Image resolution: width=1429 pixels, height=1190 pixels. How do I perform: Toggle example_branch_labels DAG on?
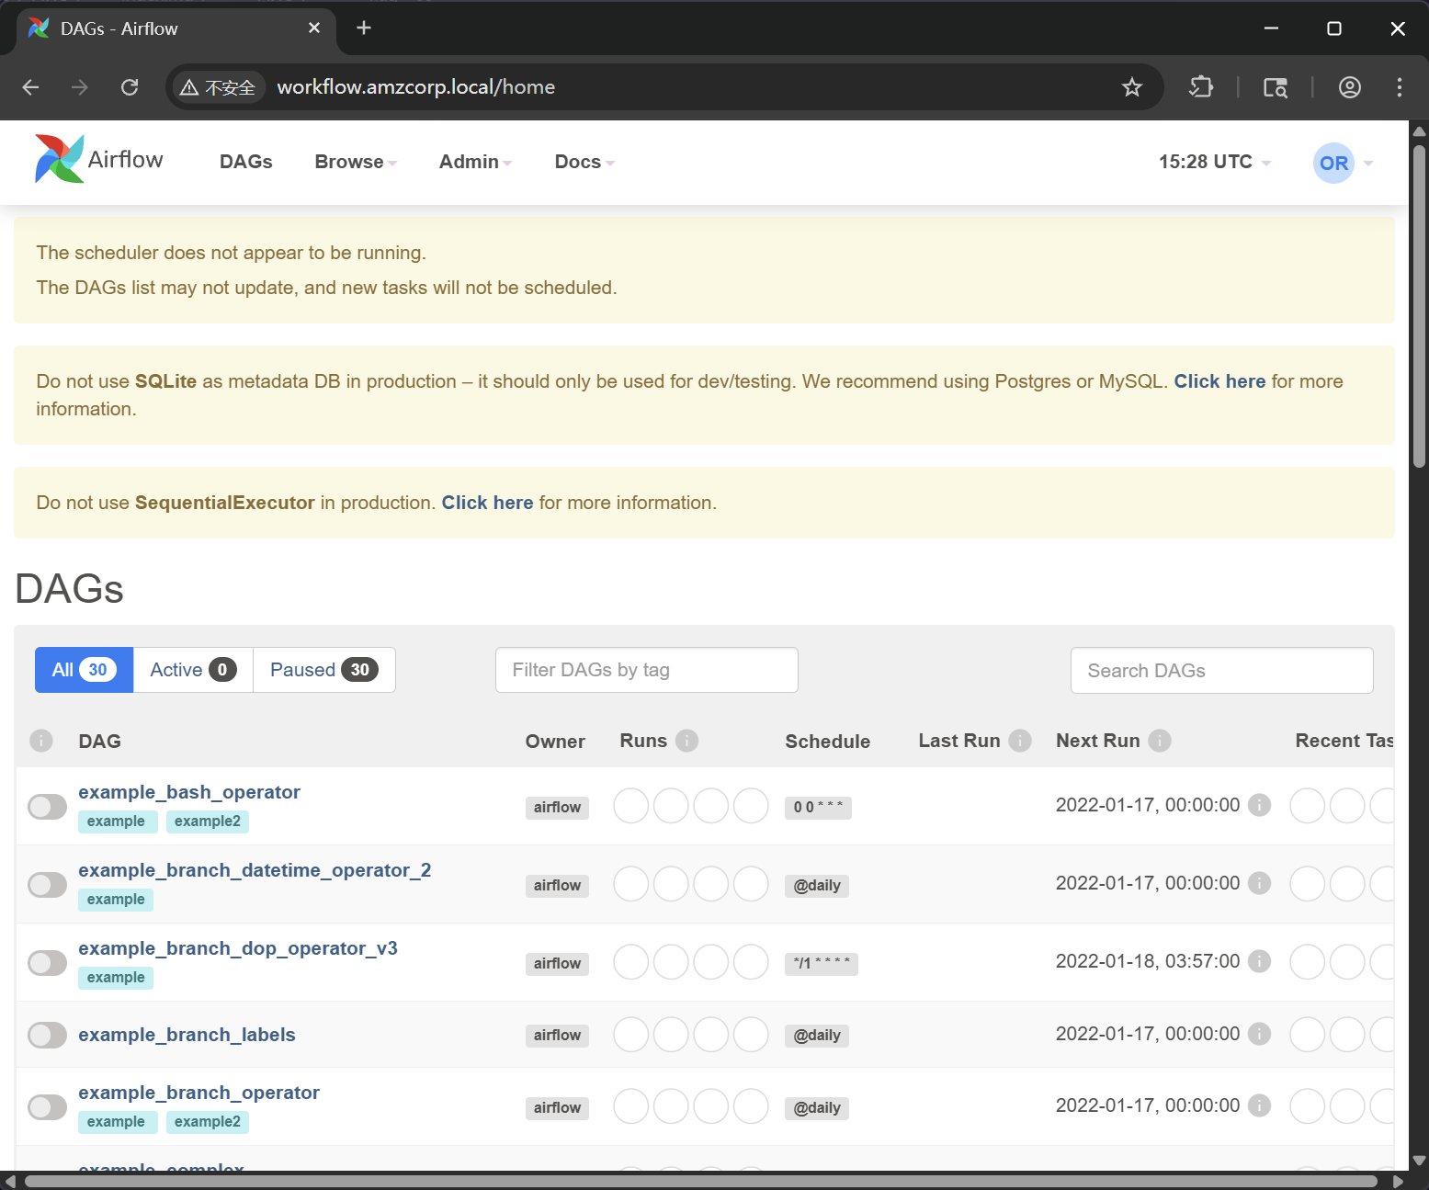47,1035
